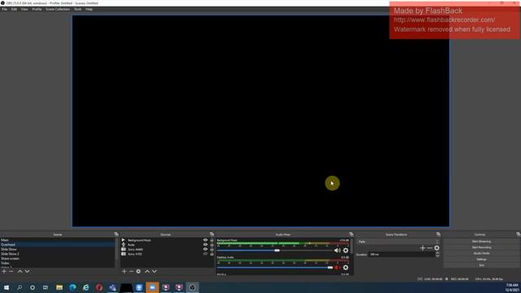The image size is (521, 293).
Task: Show the hidden Sony A7III source
Action: pos(205,254)
